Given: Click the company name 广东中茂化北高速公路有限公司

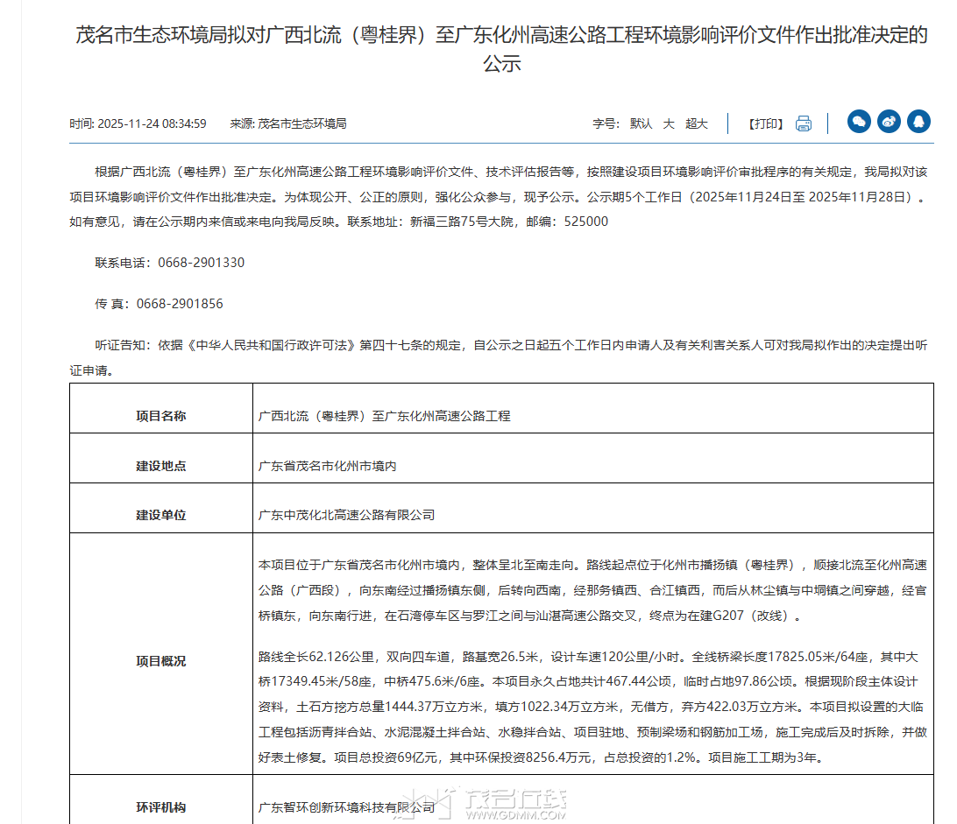Looking at the screenshot, I should (347, 515).
